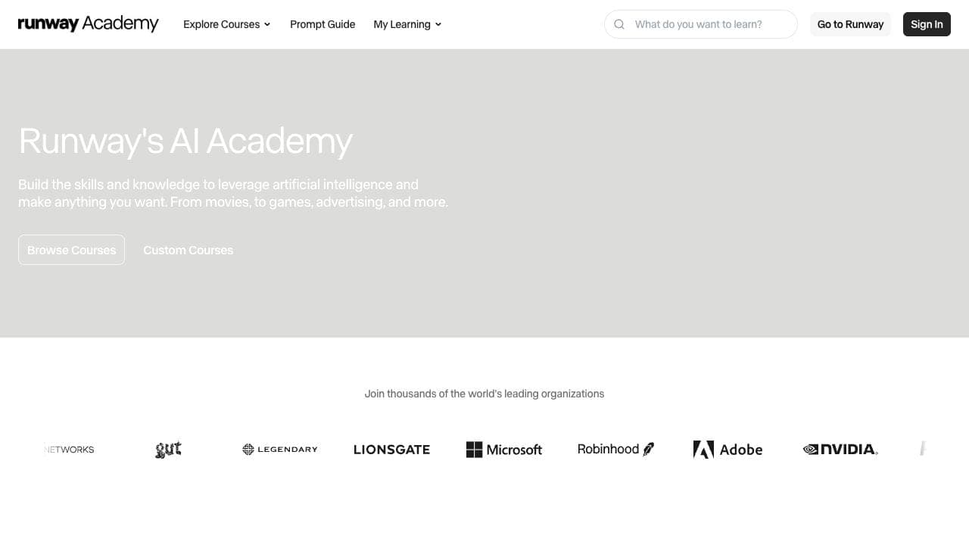The width and height of the screenshot is (969, 545).
Task: Click the gut logo
Action: (x=168, y=449)
